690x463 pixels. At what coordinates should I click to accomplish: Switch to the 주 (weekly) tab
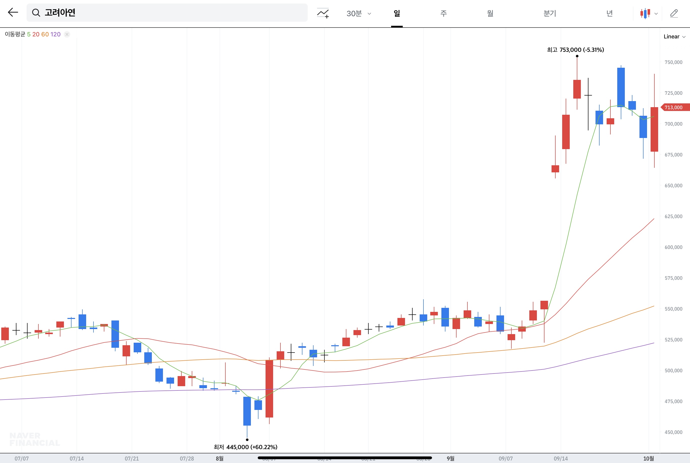point(444,13)
